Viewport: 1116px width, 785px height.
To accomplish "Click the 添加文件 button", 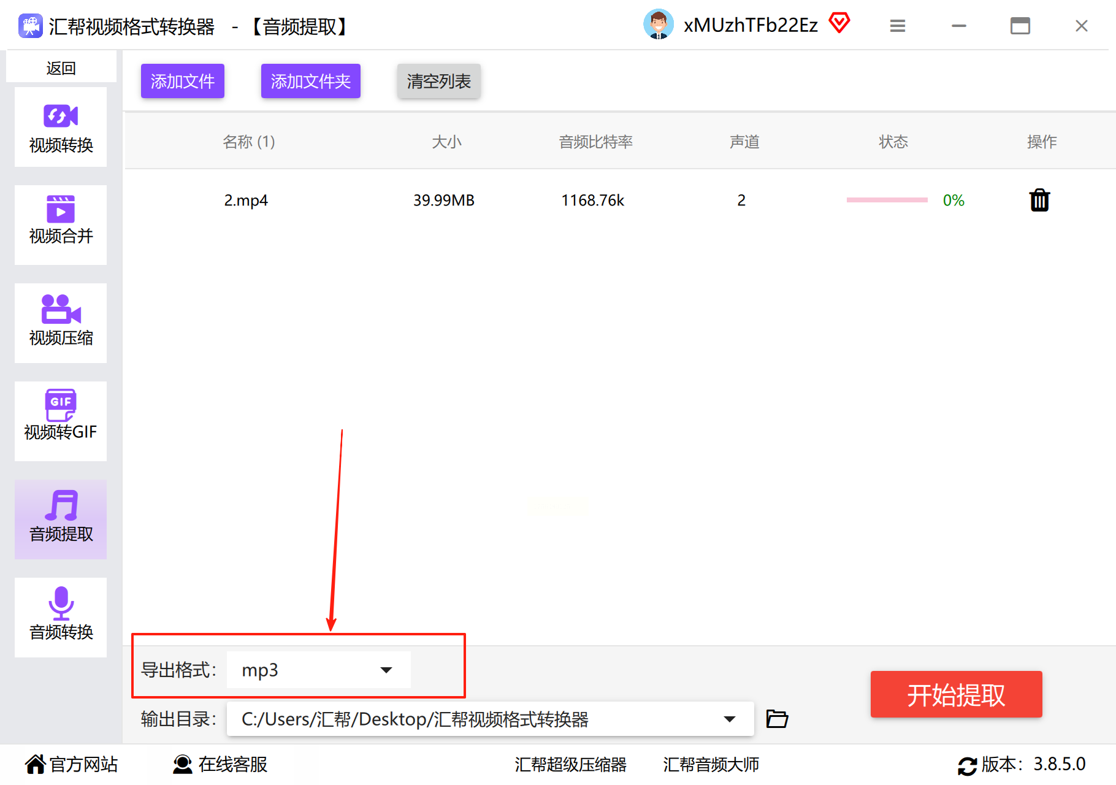I will (183, 81).
